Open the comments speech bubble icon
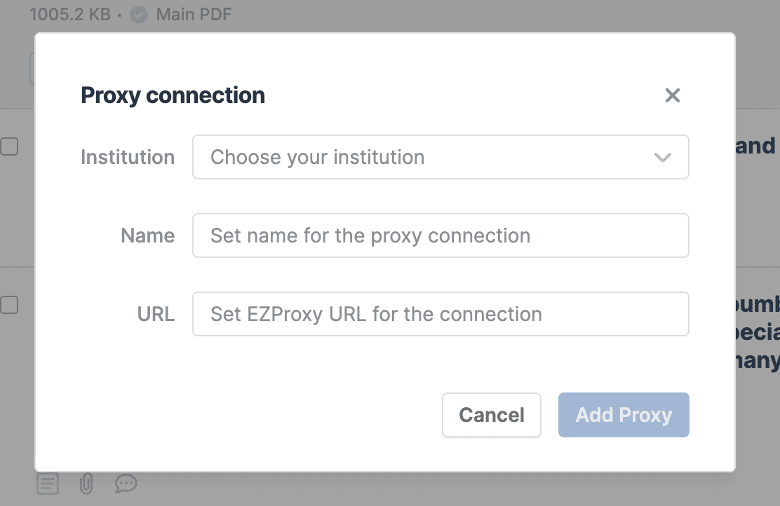The image size is (780, 506). [x=126, y=483]
